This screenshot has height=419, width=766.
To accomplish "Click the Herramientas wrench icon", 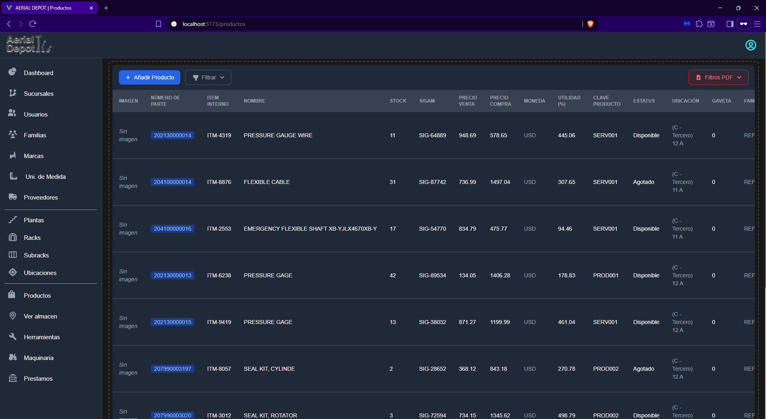I will [x=12, y=336].
